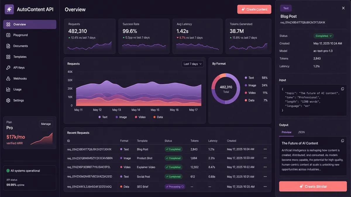Open the Last 7 days dropdown
The height and width of the screenshot is (197, 351).
click(192, 64)
